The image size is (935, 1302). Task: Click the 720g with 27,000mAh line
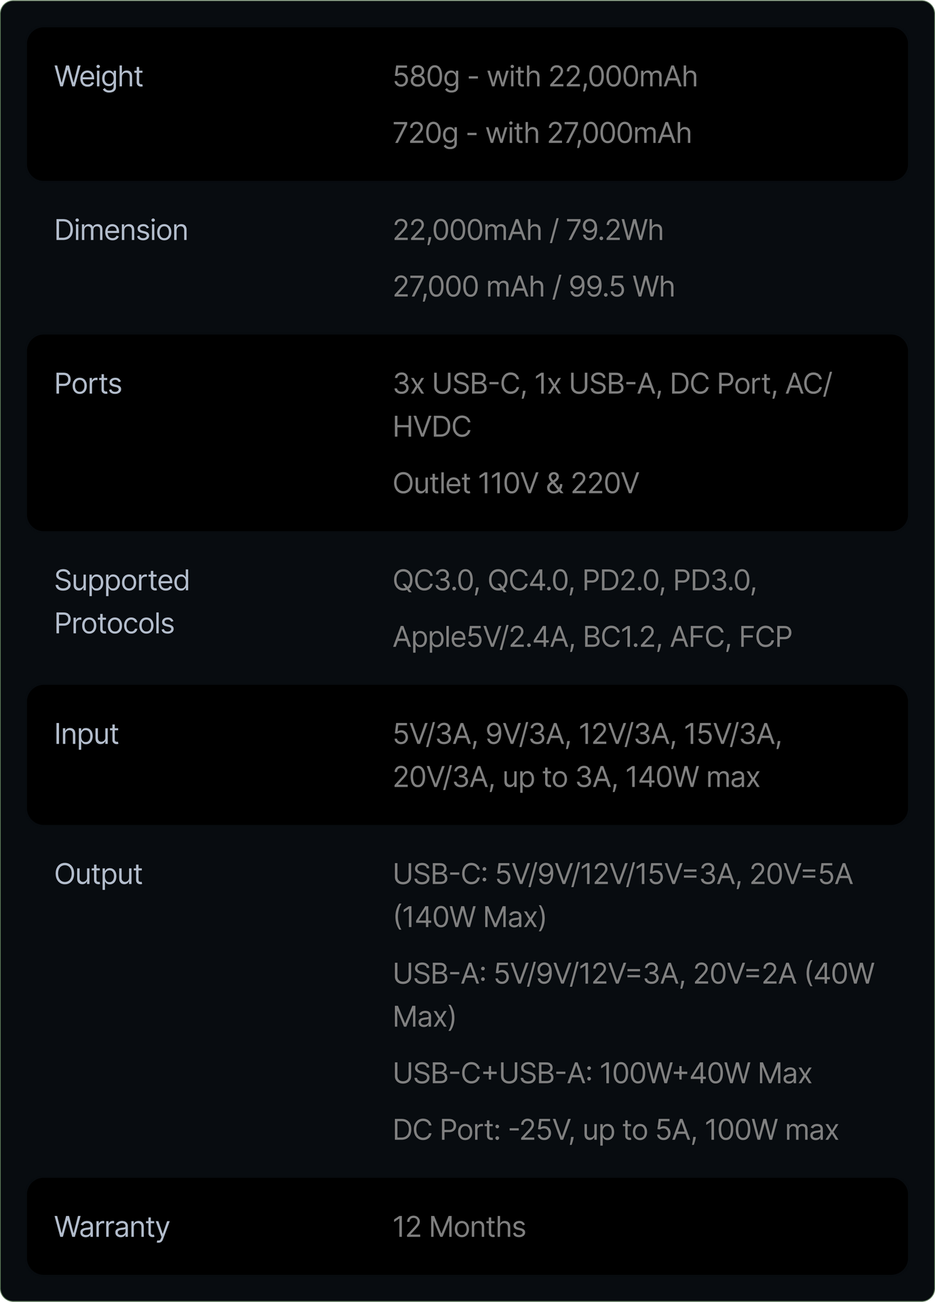(x=542, y=133)
